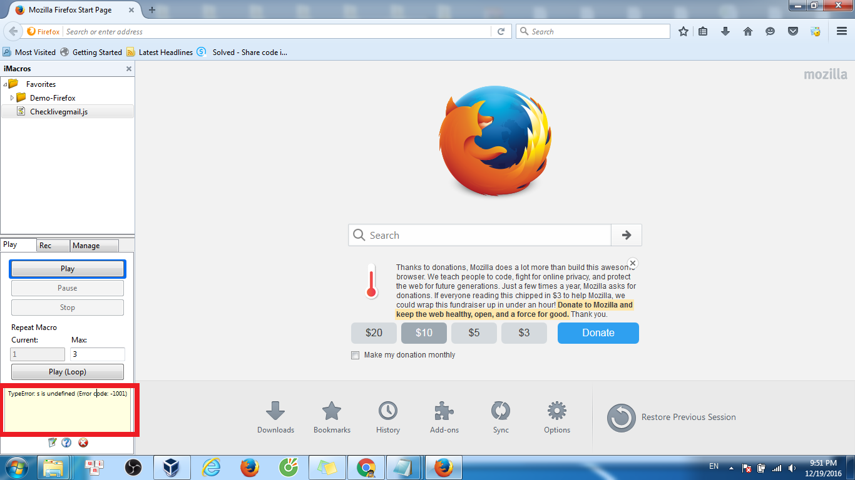This screenshot has height=480, width=855.
Task: Go to the home page icon
Action: (x=748, y=31)
